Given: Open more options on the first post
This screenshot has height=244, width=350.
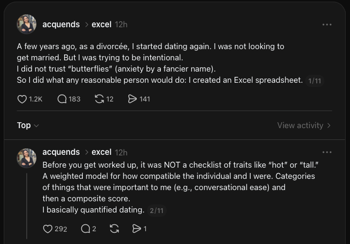Looking at the screenshot, I should (327, 25).
